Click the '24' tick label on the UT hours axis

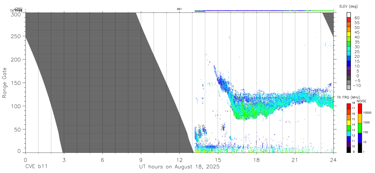click(x=333, y=160)
